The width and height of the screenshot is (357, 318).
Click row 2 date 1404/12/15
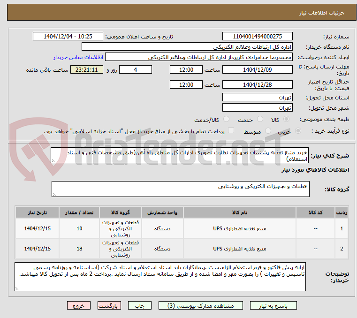[38, 249]
